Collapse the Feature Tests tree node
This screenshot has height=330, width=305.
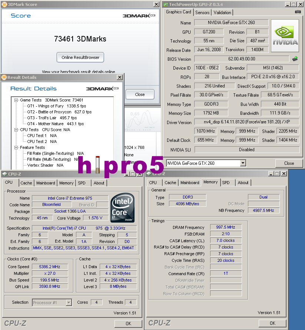click(x=16, y=147)
